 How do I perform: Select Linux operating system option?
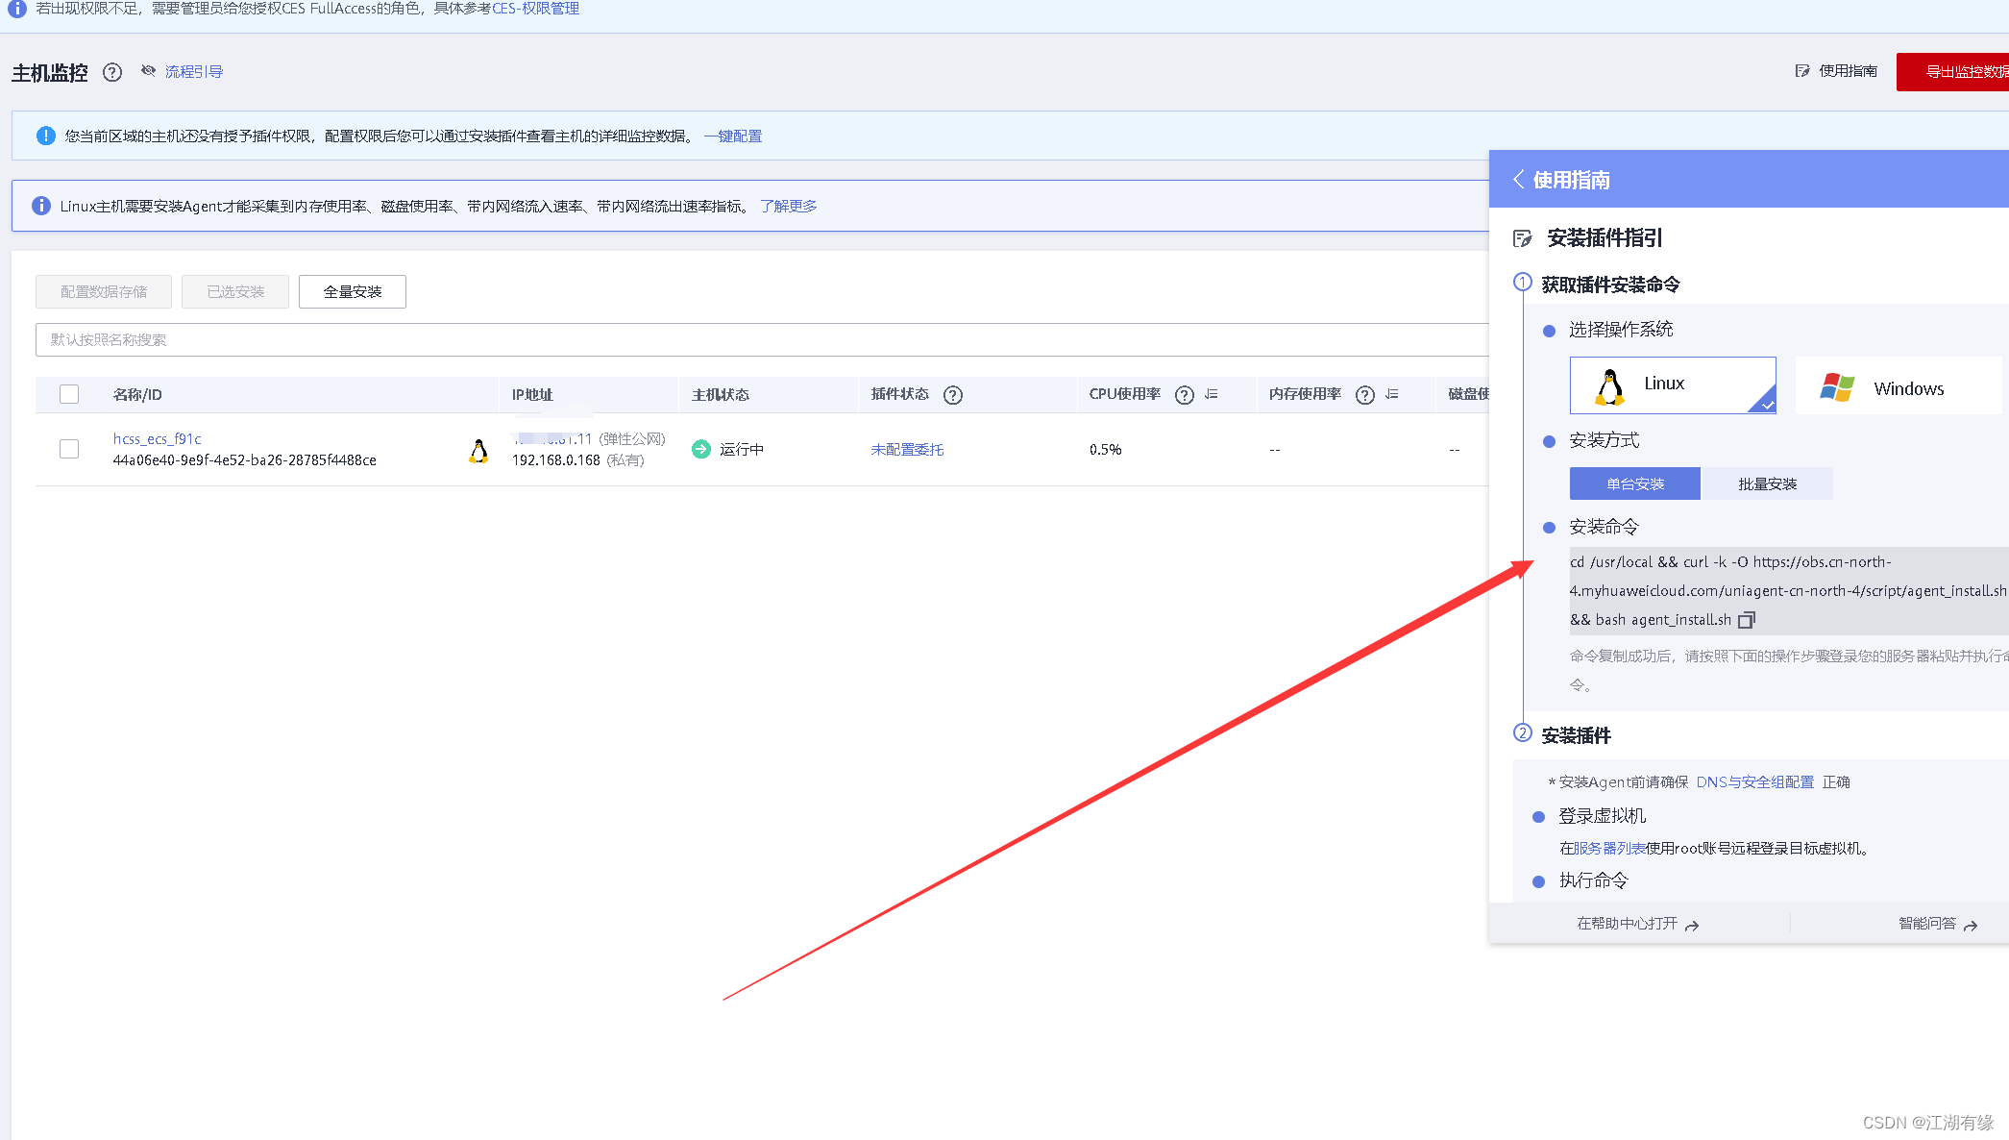pos(1672,384)
